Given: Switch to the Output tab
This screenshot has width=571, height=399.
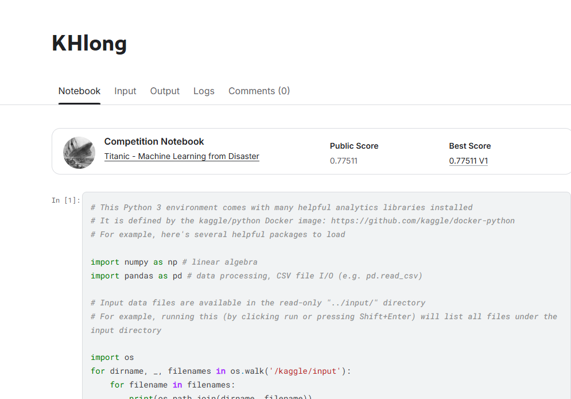Looking at the screenshot, I should [165, 91].
